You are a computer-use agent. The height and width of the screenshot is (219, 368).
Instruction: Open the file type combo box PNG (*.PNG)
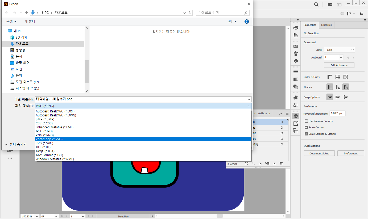143,106
